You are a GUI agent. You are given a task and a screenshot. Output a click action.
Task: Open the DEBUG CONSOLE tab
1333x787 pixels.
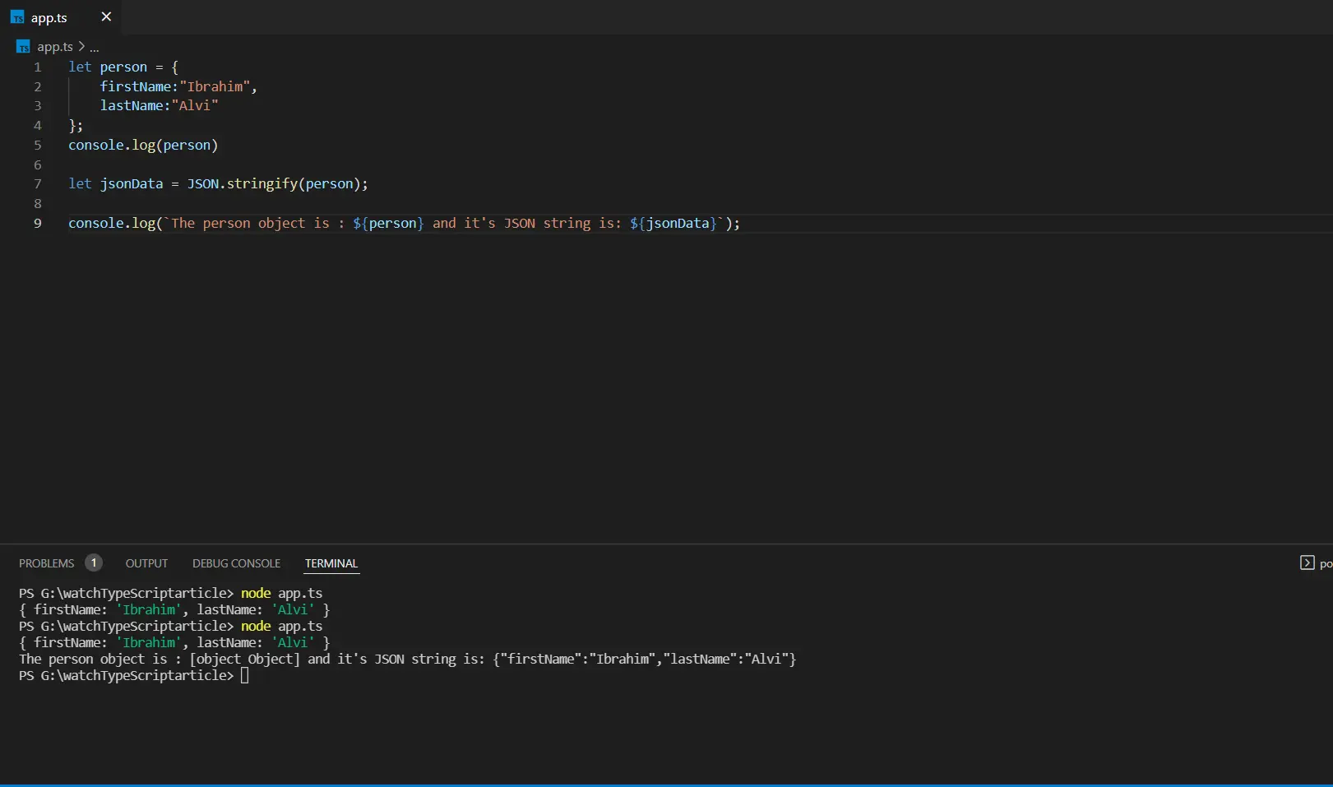(236, 563)
